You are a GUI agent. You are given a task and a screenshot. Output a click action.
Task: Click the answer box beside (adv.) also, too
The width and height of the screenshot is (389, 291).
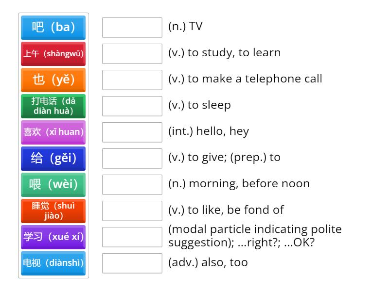[x=132, y=263]
